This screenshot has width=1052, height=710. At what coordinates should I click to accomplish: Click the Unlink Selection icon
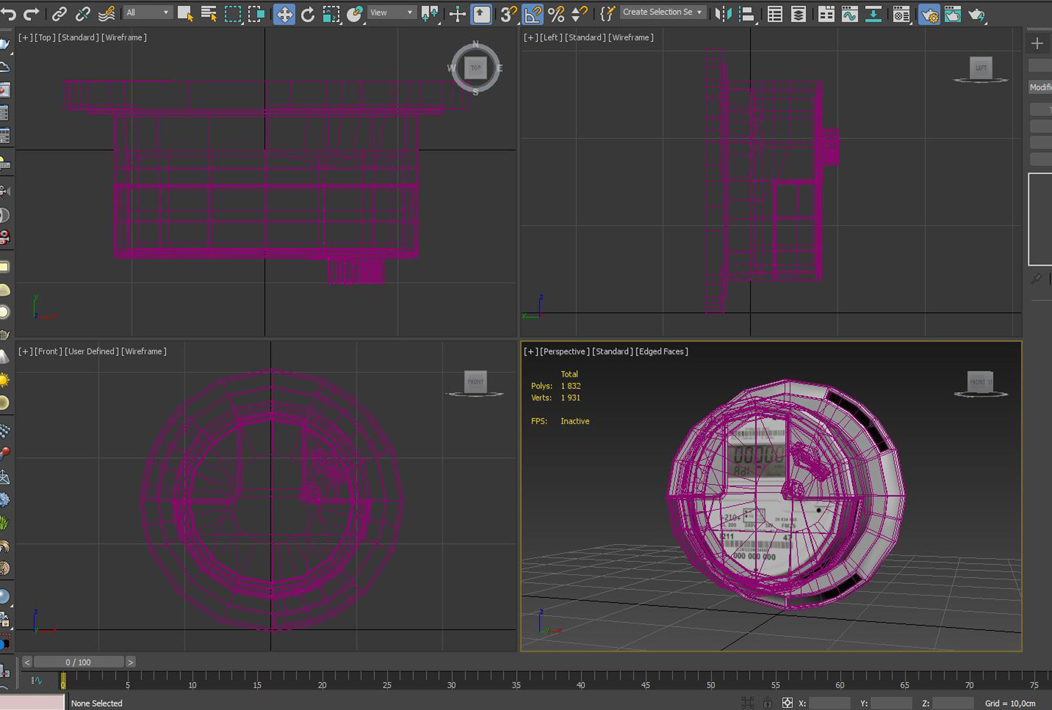click(82, 14)
